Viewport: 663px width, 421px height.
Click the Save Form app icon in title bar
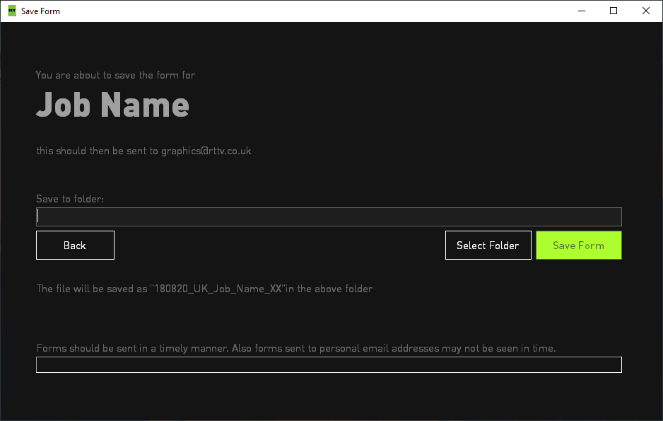[x=12, y=11]
